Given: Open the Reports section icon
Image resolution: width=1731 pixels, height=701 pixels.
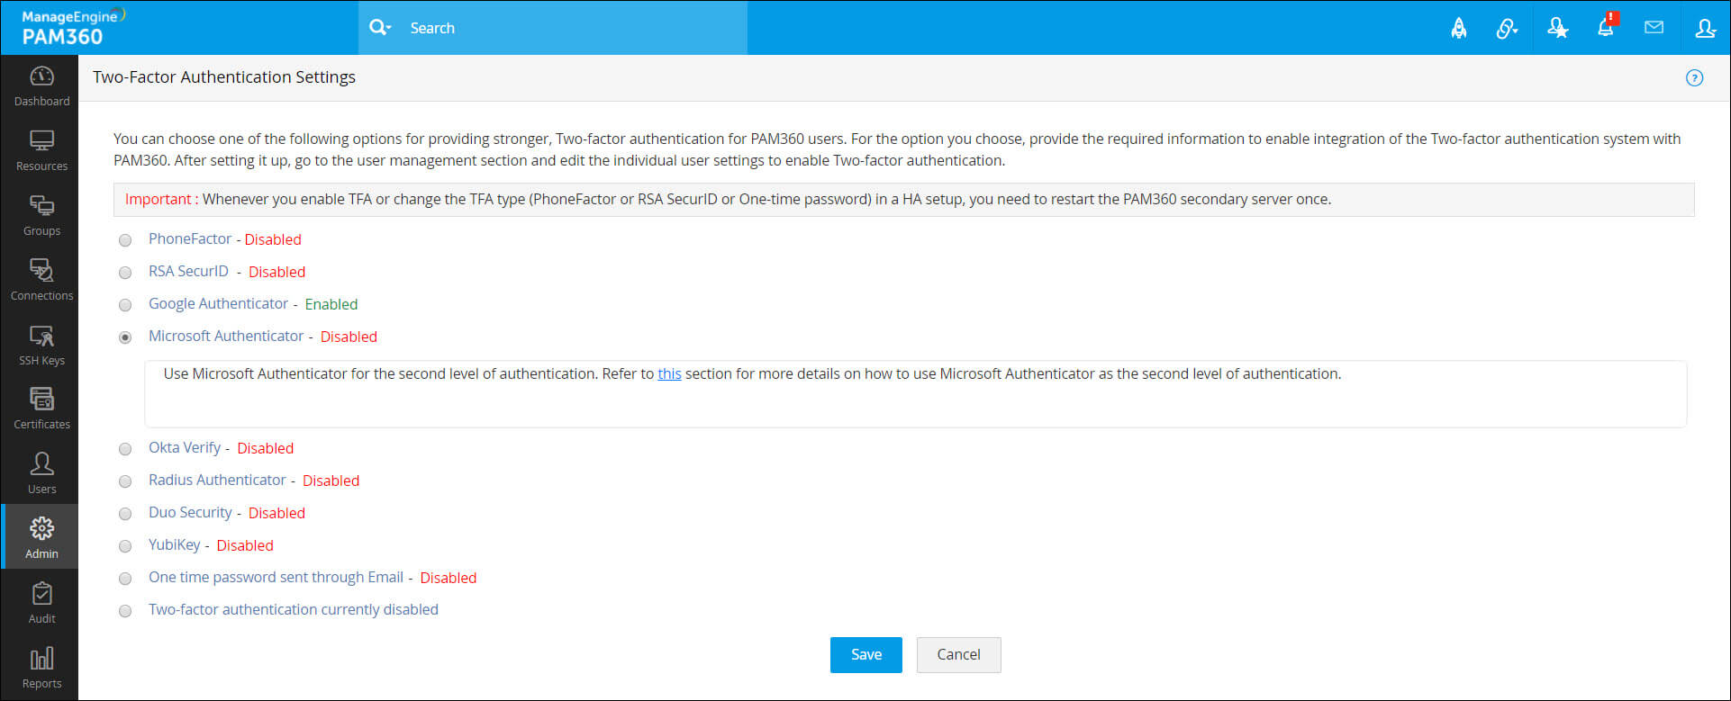Looking at the screenshot, I should [x=41, y=669].
